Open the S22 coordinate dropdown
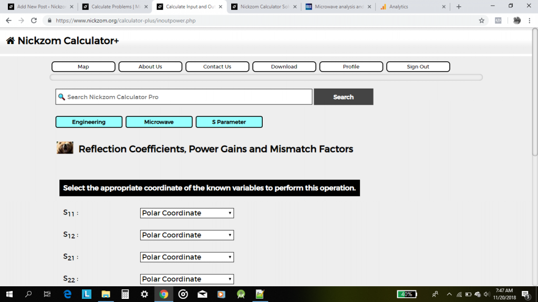 (187, 279)
